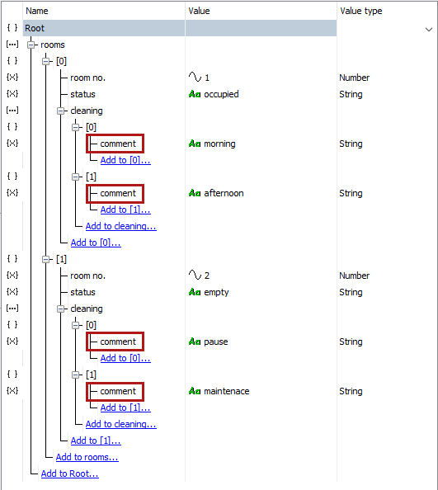The height and width of the screenshot is (490, 438).
Task: Click the object braces icon beside Root
Action: 12,28
